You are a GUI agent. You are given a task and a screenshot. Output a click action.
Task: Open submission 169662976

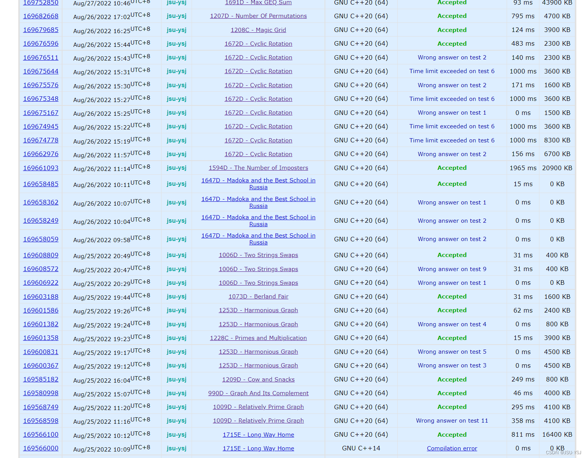pos(41,154)
